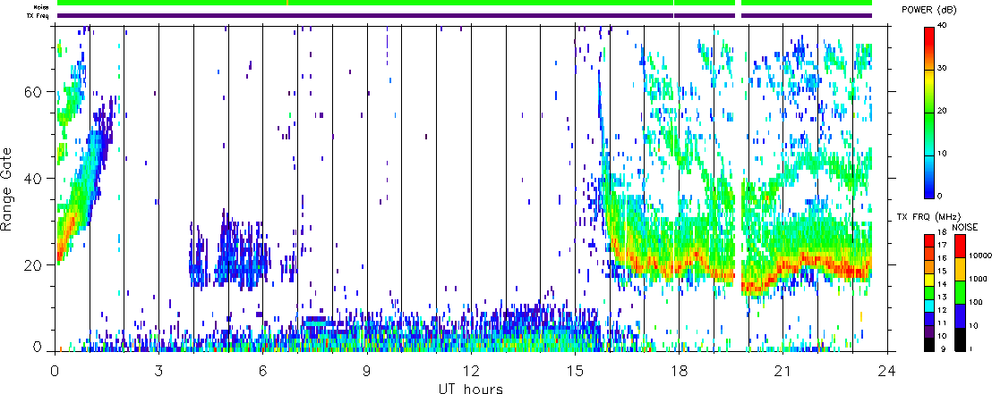Click the small "TX Freq" label beside the purple strip

[x=39, y=15]
